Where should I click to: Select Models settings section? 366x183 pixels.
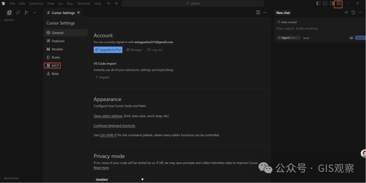pyautogui.click(x=66, y=49)
